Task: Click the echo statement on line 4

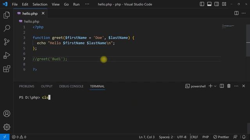Action: pyautogui.click(x=76, y=43)
